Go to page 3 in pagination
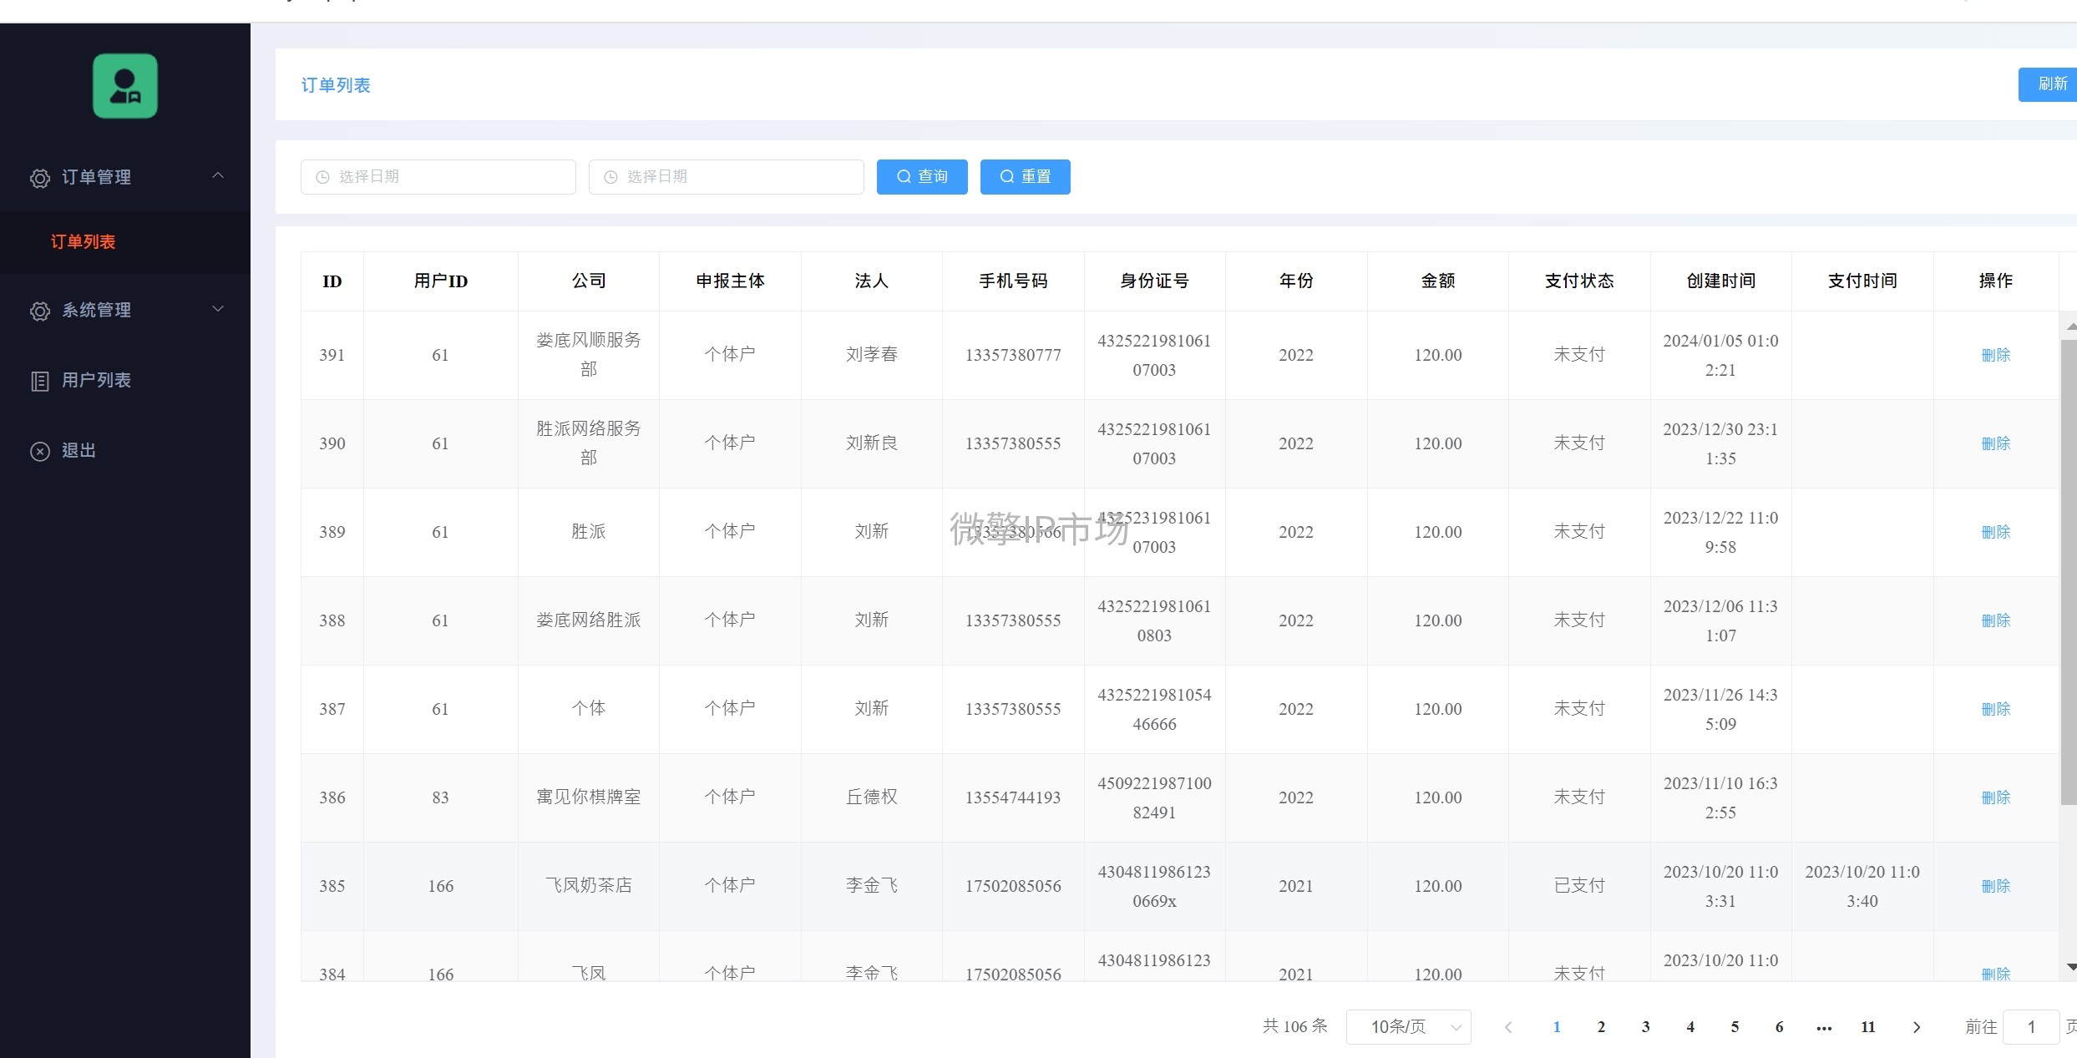Viewport: 2077px width, 1058px height. (x=1646, y=1027)
